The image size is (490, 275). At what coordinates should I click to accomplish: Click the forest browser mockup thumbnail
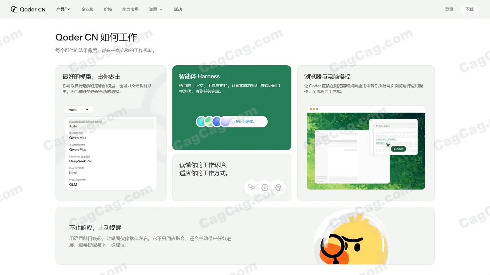pos(366,148)
